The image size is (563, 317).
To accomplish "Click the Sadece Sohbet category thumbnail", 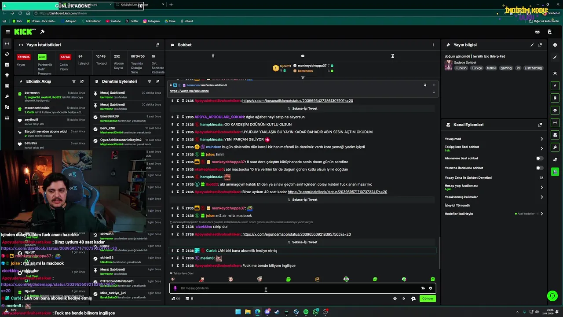I will click(x=448, y=65).
